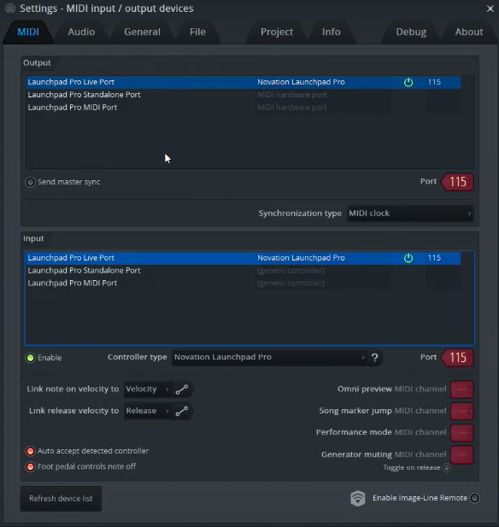Click the link icon next to Velocity
Screen dimensions: 499x527
point(182,389)
